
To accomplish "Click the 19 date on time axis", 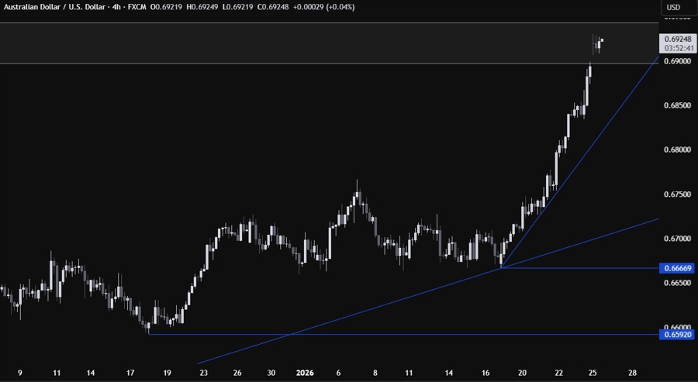I will coord(167,373).
